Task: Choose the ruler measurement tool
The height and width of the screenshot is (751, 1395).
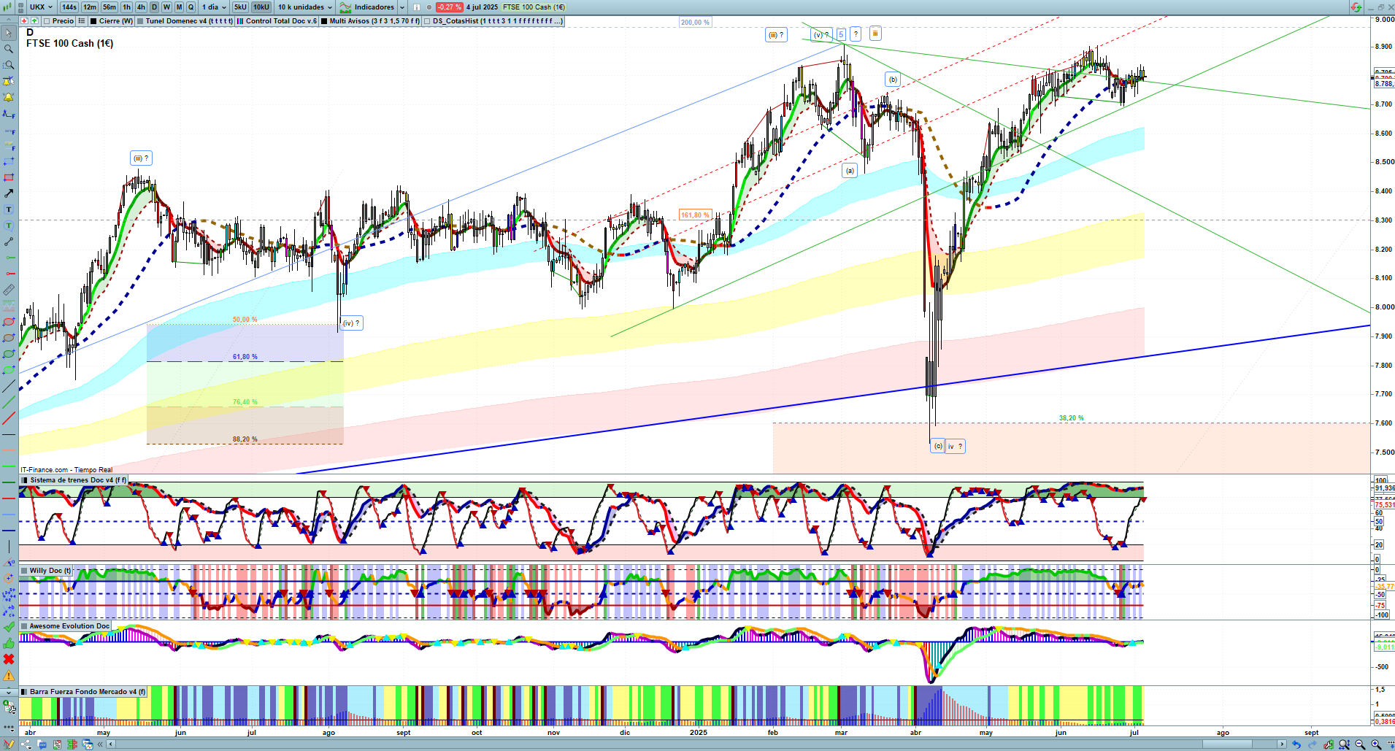Action: pos(9,290)
